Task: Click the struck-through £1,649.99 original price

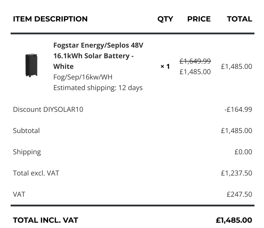Action: click(x=195, y=61)
